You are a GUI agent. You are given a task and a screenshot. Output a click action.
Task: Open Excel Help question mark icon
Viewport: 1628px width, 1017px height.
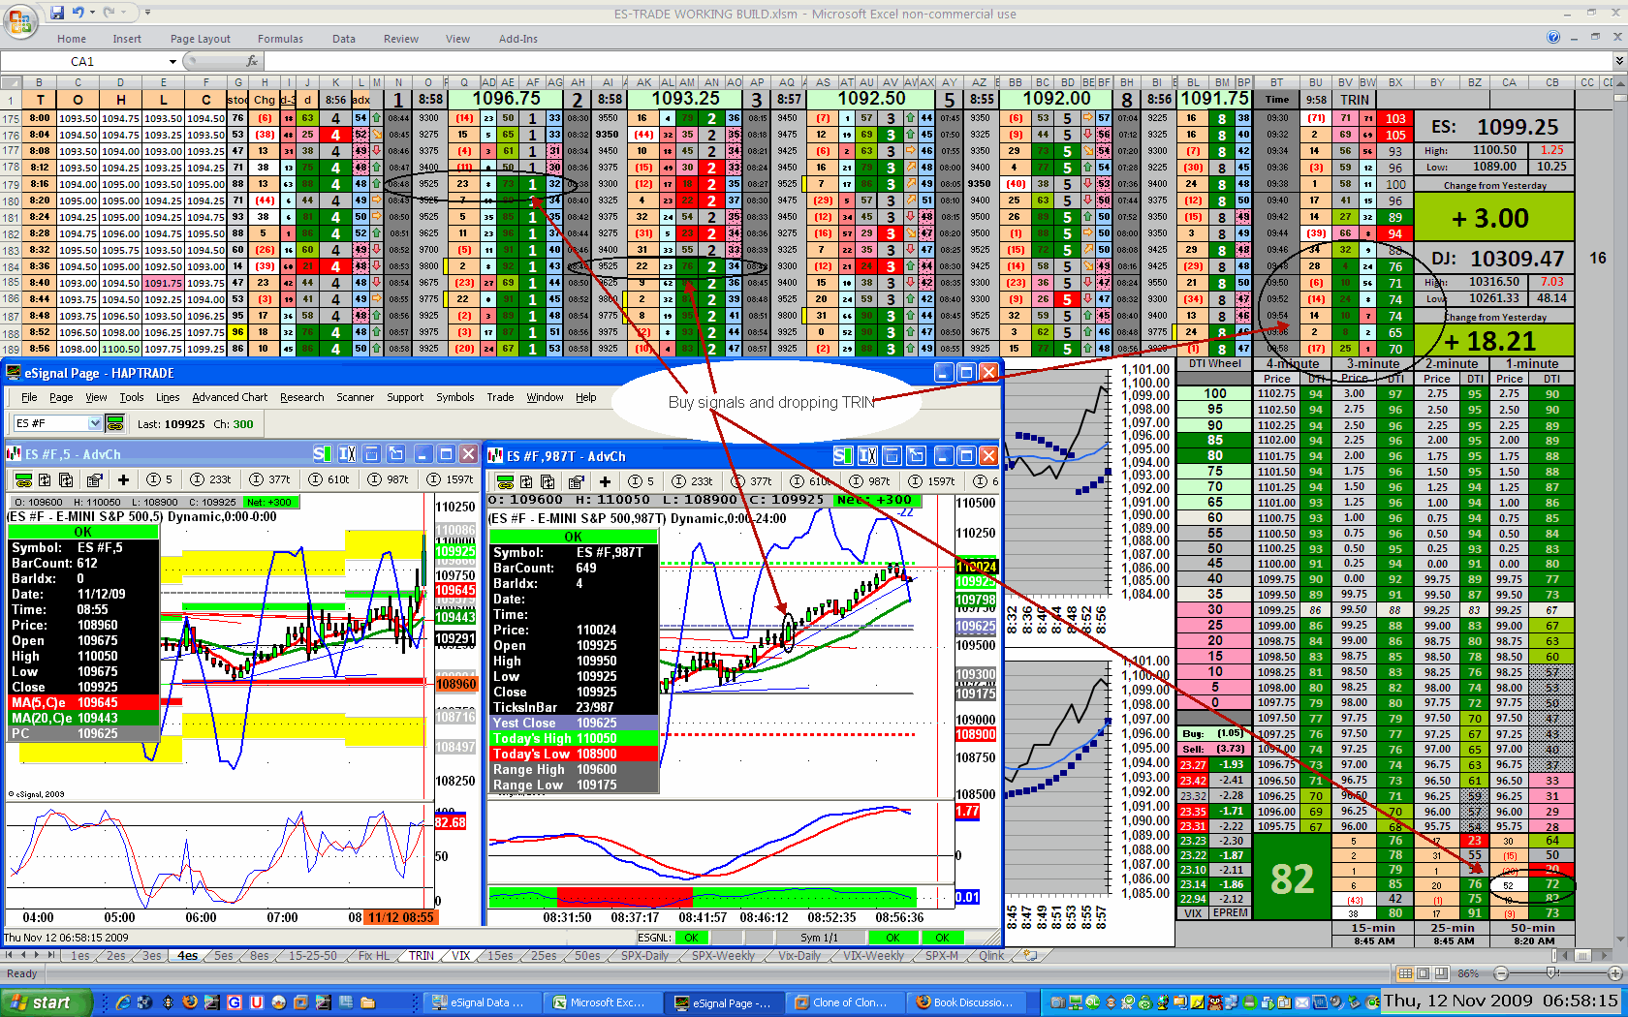1553,38
